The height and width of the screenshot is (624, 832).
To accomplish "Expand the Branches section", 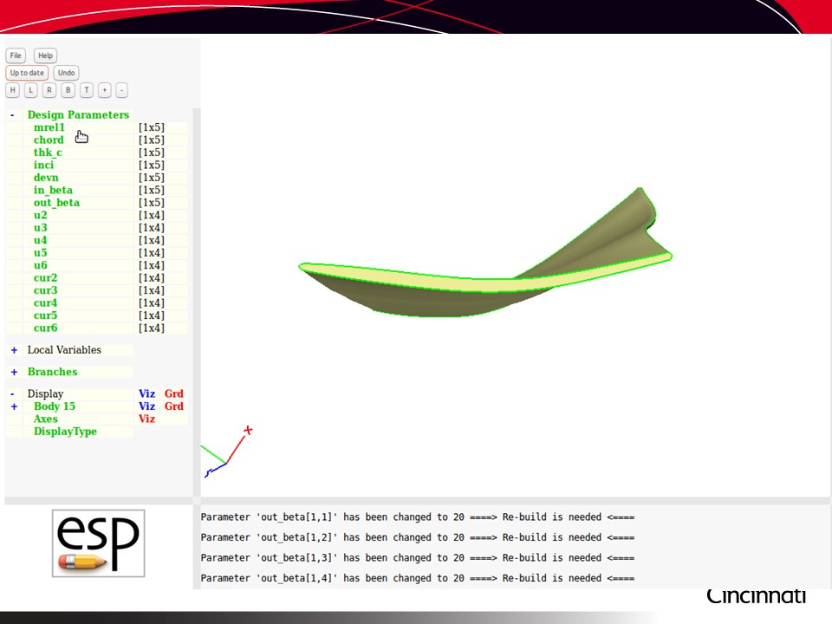I will pyautogui.click(x=14, y=372).
